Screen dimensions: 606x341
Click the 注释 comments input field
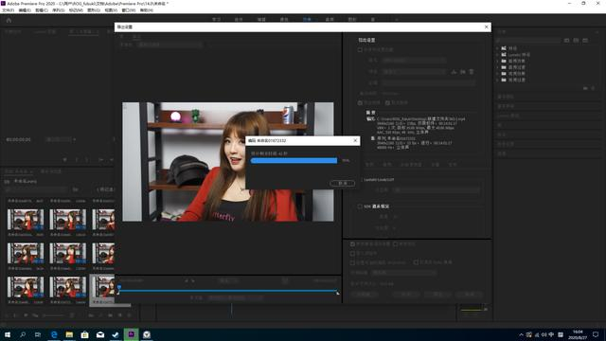click(429, 82)
